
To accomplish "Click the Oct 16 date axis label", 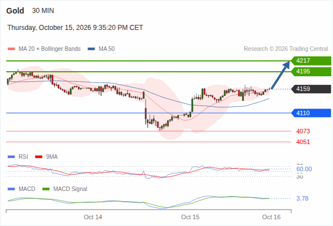I will (x=271, y=217).
